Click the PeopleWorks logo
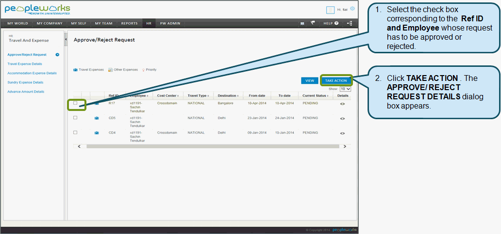This screenshot has height=234, width=501. (x=37, y=10)
